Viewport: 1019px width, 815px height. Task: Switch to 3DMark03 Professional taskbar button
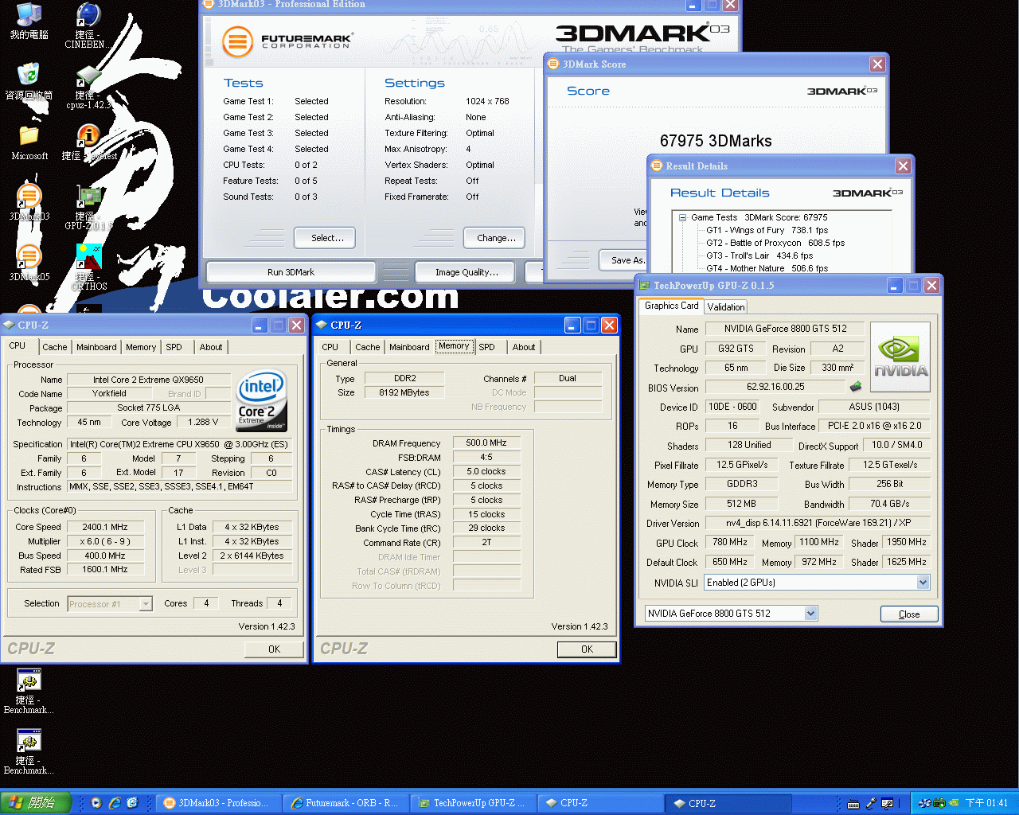(x=217, y=803)
